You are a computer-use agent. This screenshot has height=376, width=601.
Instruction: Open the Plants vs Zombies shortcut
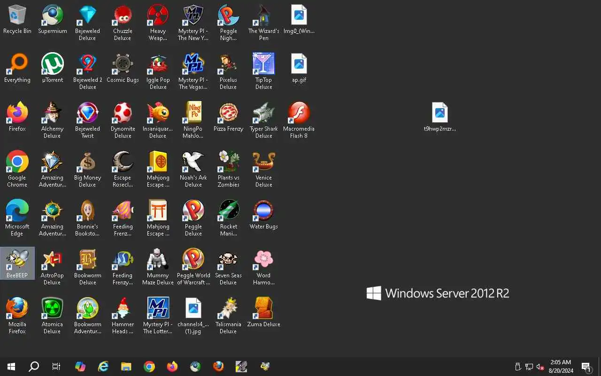228,170
